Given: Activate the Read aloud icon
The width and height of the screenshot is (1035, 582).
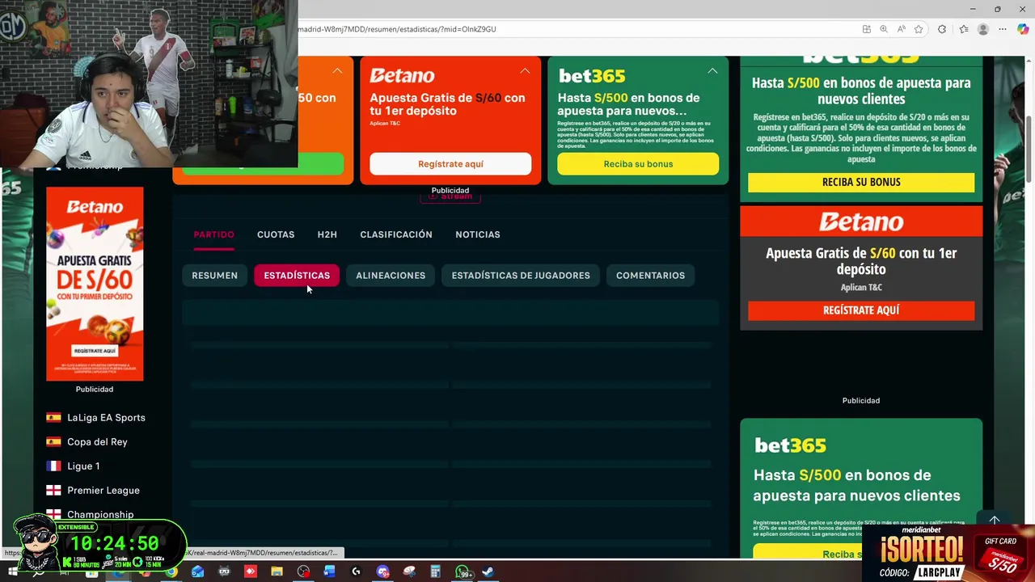Looking at the screenshot, I should click(x=901, y=29).
